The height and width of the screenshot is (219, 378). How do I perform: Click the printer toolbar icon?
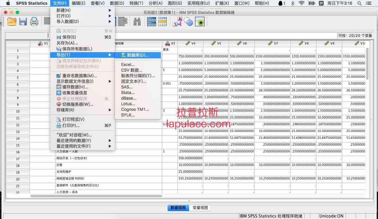[x=34, y=22]
